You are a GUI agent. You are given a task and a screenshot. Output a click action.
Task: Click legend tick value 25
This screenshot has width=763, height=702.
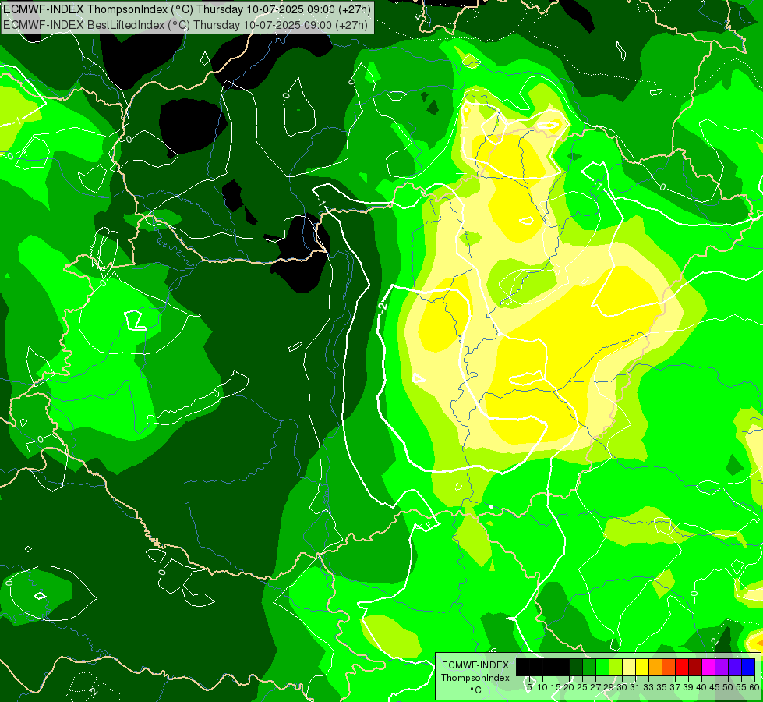(x=582, y=687)
